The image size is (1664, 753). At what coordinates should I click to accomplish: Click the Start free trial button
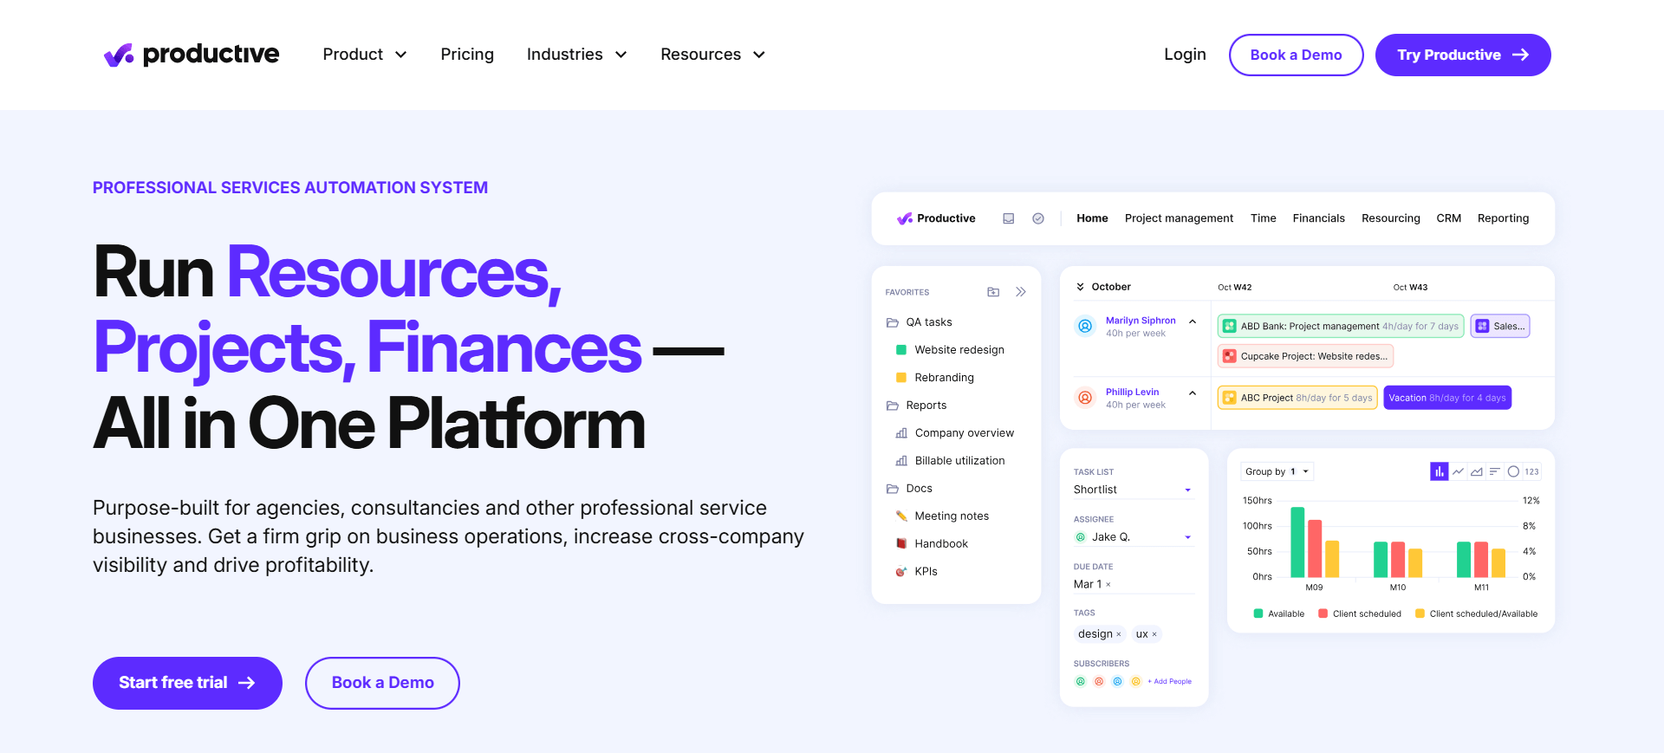187,683
